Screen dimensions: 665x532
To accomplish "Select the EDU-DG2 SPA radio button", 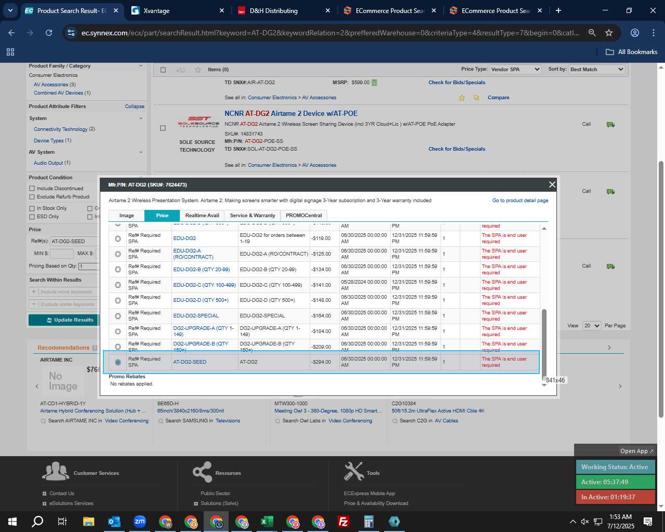I will click(118, 238).
